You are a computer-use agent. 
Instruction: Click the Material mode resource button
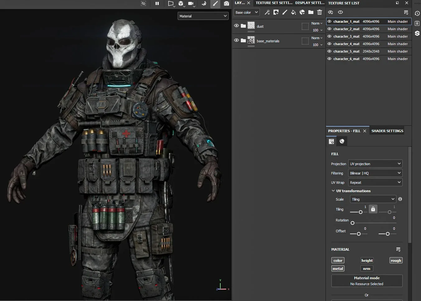point(367,281)
